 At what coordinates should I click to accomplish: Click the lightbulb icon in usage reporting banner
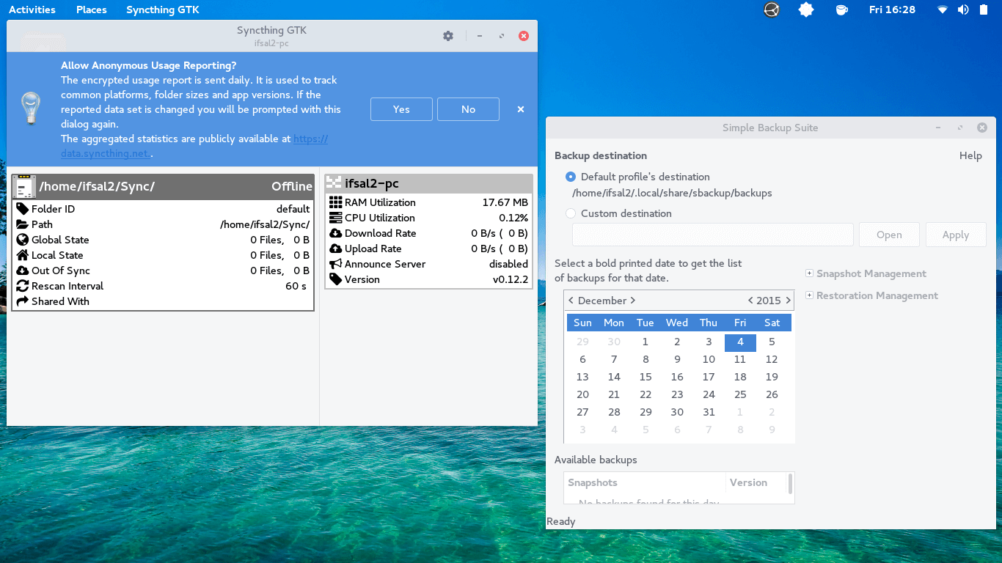point(30,108)
